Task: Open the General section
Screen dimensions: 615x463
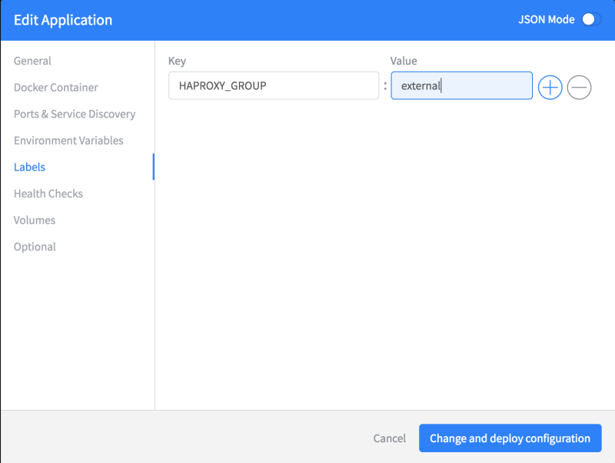Action: click(32, 61)
